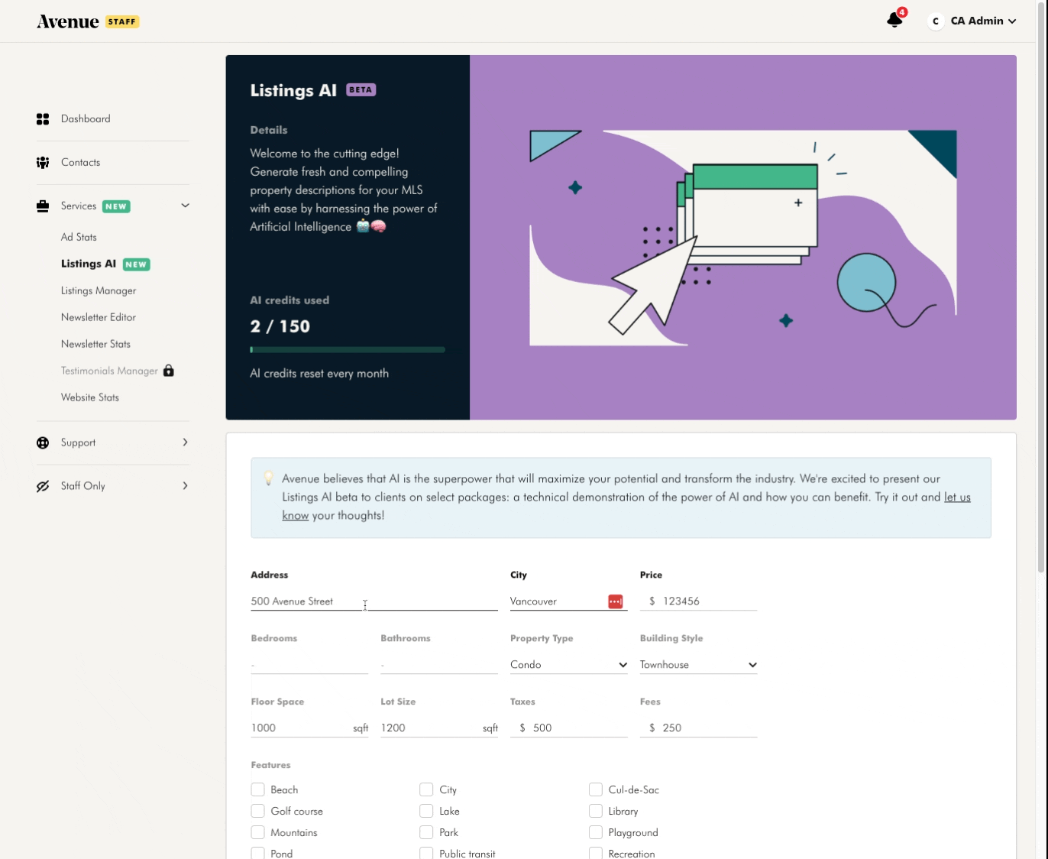Click the red password-manager icon in City field
The image size is (1048, 859).
tap(616, 601)
